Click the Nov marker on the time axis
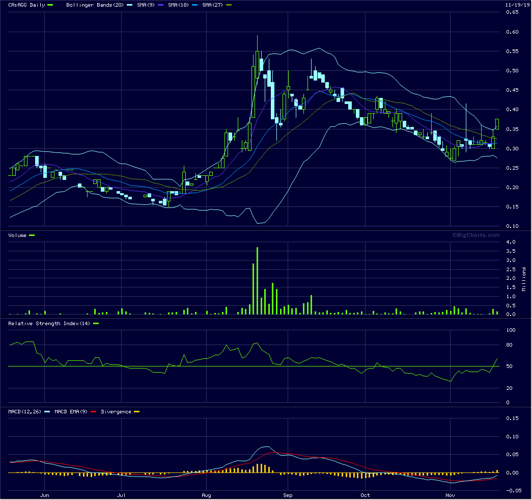Screen dimensions: 532x500 point(450,495)
